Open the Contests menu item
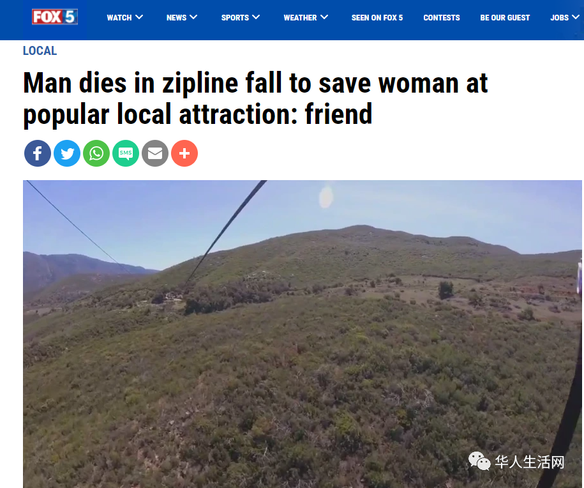The height and width of the screenshot is (488, 584). 442,17
